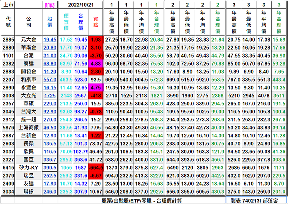288x204 pixels.
Task: Select the magenta 4.83 buy point cell
Action: [x=96, y=63]
